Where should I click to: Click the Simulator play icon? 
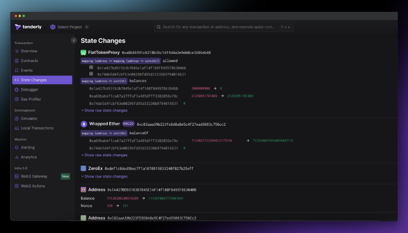pos(17,119)
